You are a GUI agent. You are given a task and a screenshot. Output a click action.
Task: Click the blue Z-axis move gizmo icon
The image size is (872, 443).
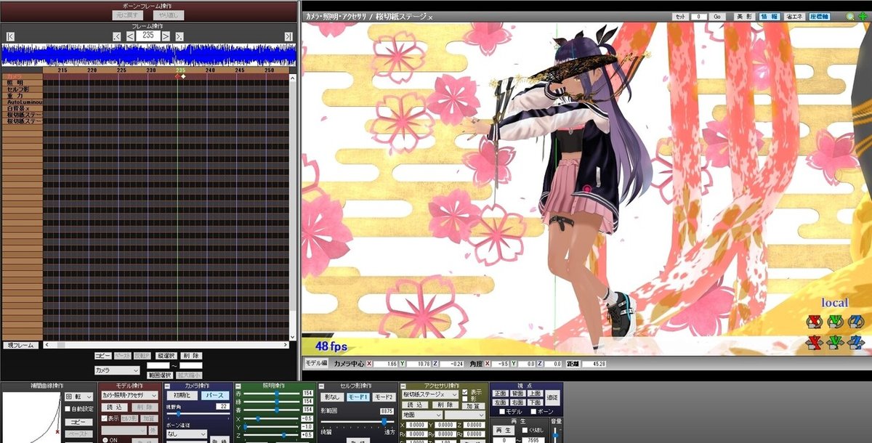pos(856,341)
